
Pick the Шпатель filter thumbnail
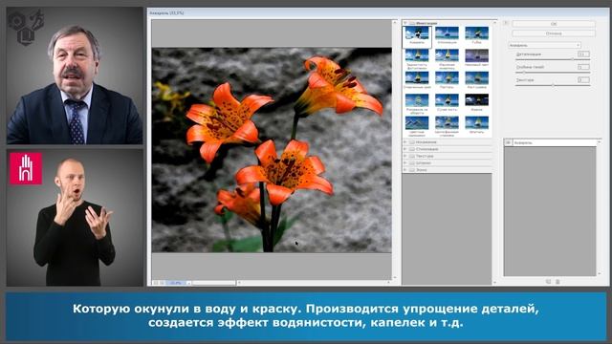476,123
